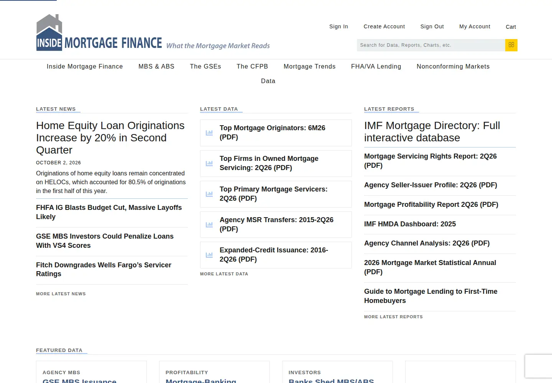Open FHFA IG Blasts Budget Cut article

tap(109, 212)
